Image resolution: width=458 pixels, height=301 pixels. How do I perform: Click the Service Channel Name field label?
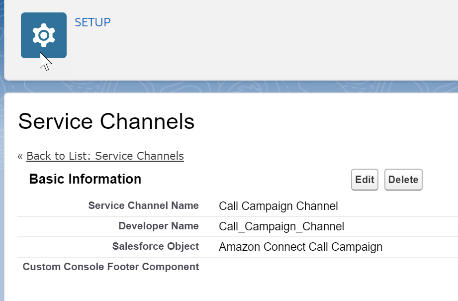coord(143,205)
